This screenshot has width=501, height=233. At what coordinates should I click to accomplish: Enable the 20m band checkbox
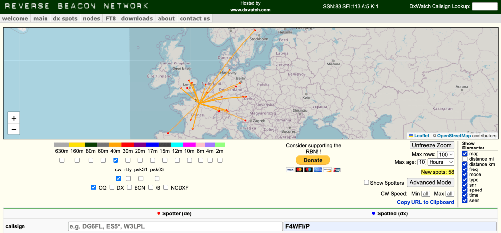[140, 160]
